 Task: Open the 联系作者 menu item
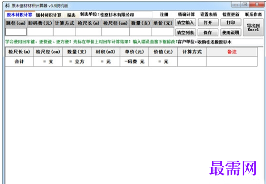(x=253, y=15)
